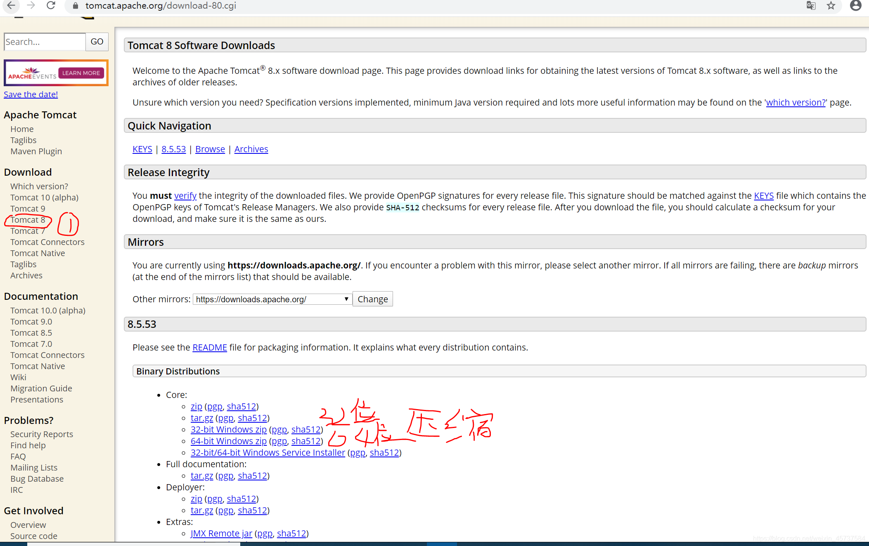869x546 pixels.
Task: Open Tomcat 10.0 (alpha) documentation
Action: click(48, 311)
